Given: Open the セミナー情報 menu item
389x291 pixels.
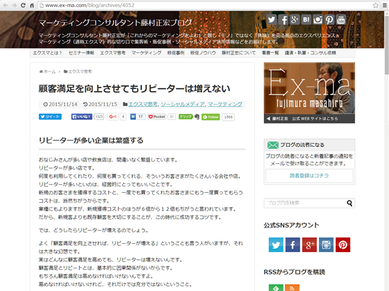Looking at the screenshot, I should (x=81, y=53).
